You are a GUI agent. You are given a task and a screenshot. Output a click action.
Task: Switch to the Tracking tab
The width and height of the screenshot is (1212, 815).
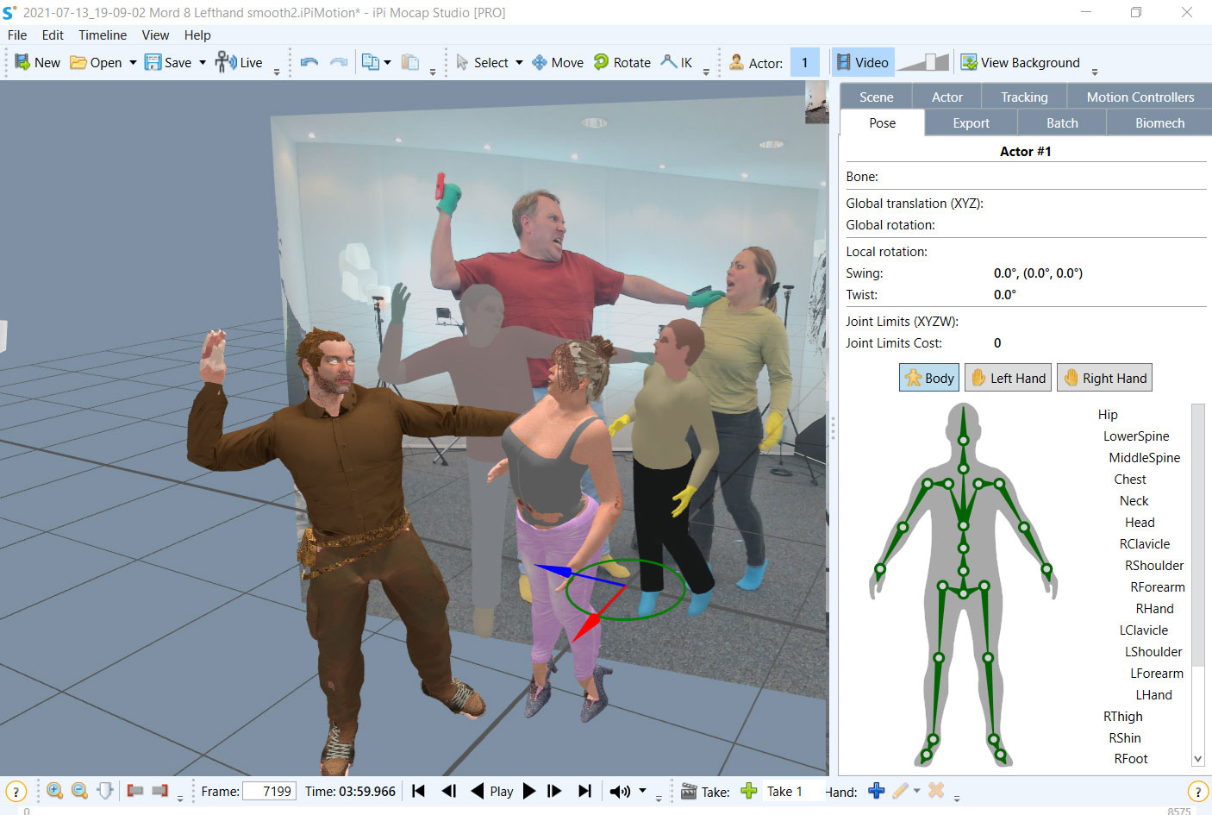[x=1024, y=97]
